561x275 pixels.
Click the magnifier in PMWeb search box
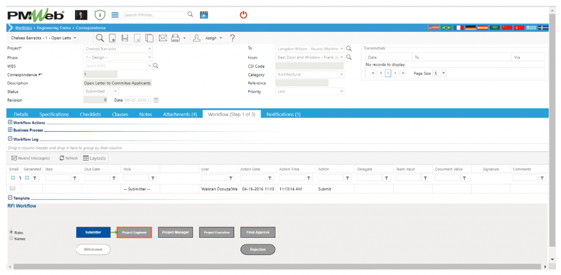(x=190, y=15)
